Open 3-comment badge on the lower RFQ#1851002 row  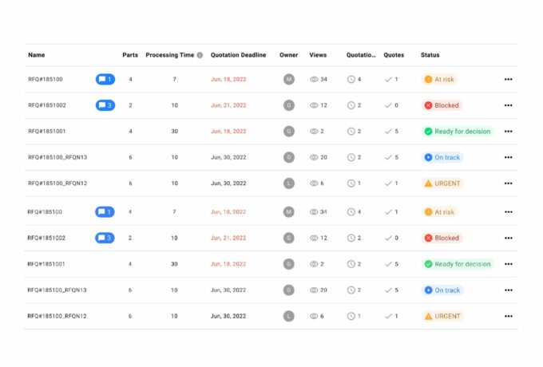pos(105,238)
